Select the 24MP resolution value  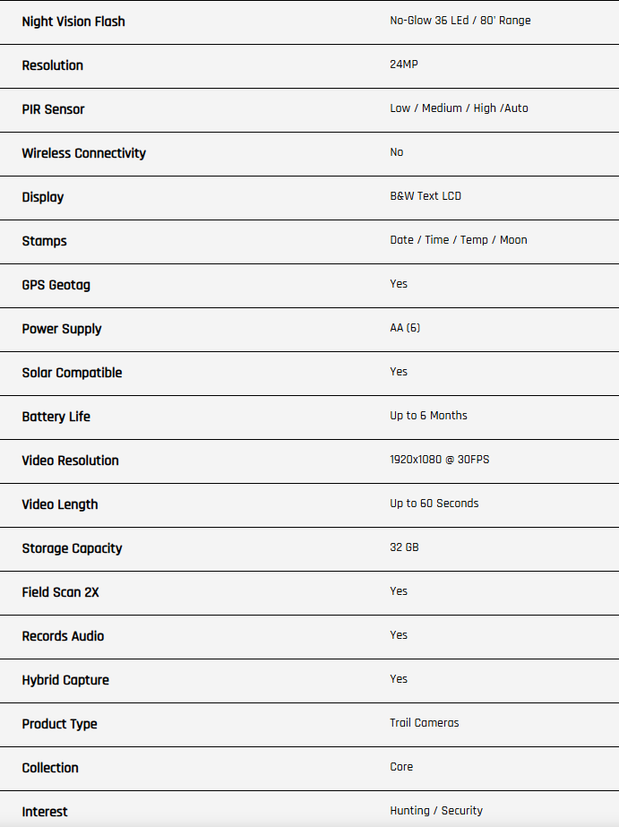tap(404, 65)
